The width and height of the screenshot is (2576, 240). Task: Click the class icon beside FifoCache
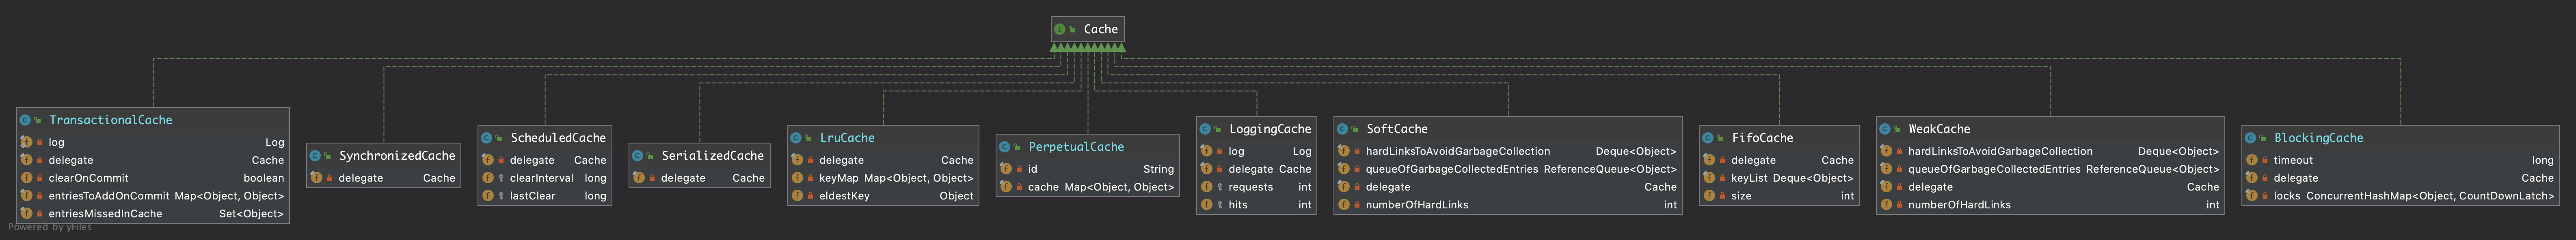pos(1708,138)
